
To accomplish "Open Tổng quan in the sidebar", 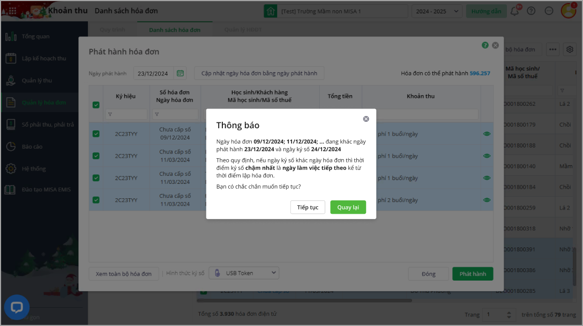I will (35, 36).
